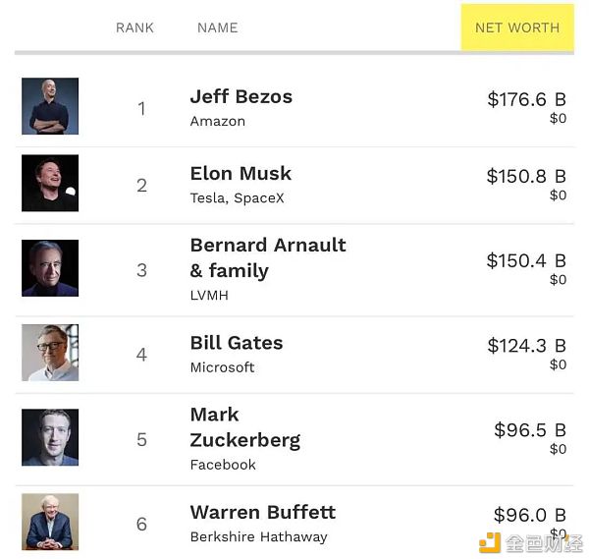
Task: Select Bill Gates profile picture
Action: (50, 353)
